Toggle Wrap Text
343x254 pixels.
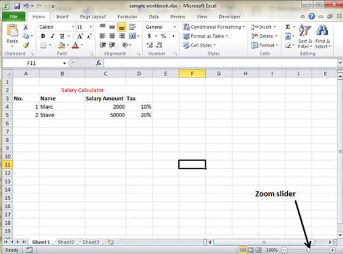(x=132, y=27)
